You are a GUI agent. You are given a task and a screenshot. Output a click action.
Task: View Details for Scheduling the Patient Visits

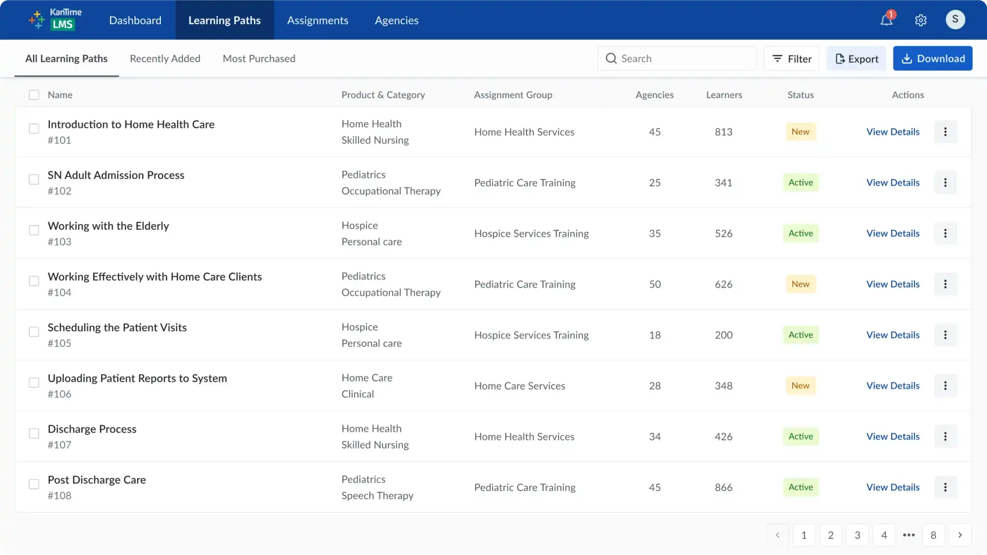click(893, 335)
